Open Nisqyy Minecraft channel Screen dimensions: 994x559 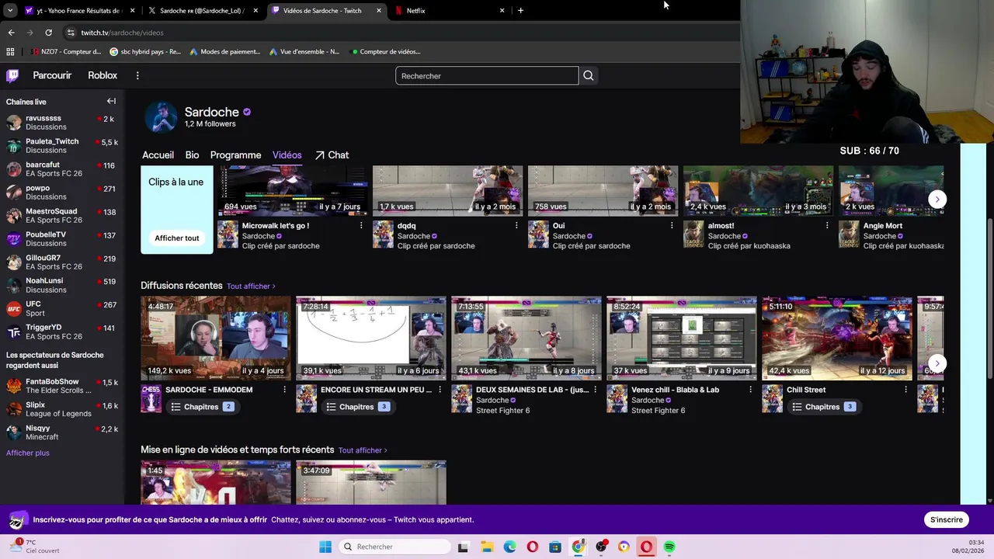(x=61, y=432)
